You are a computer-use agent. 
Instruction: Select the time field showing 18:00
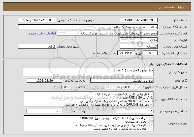pyautogui.click(x=66, y=87)
